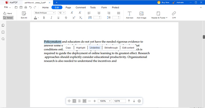Print the document via the printer icon

pos(26,7)
